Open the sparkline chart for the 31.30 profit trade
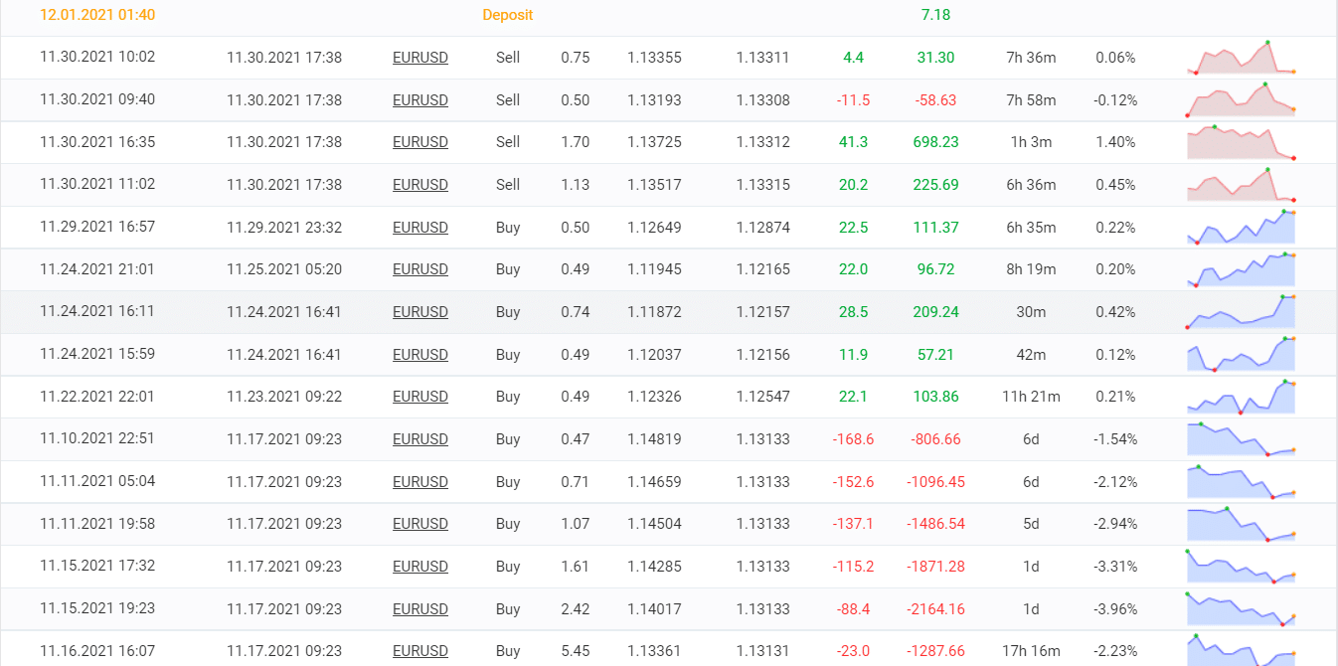 [x=1241, y=58]
